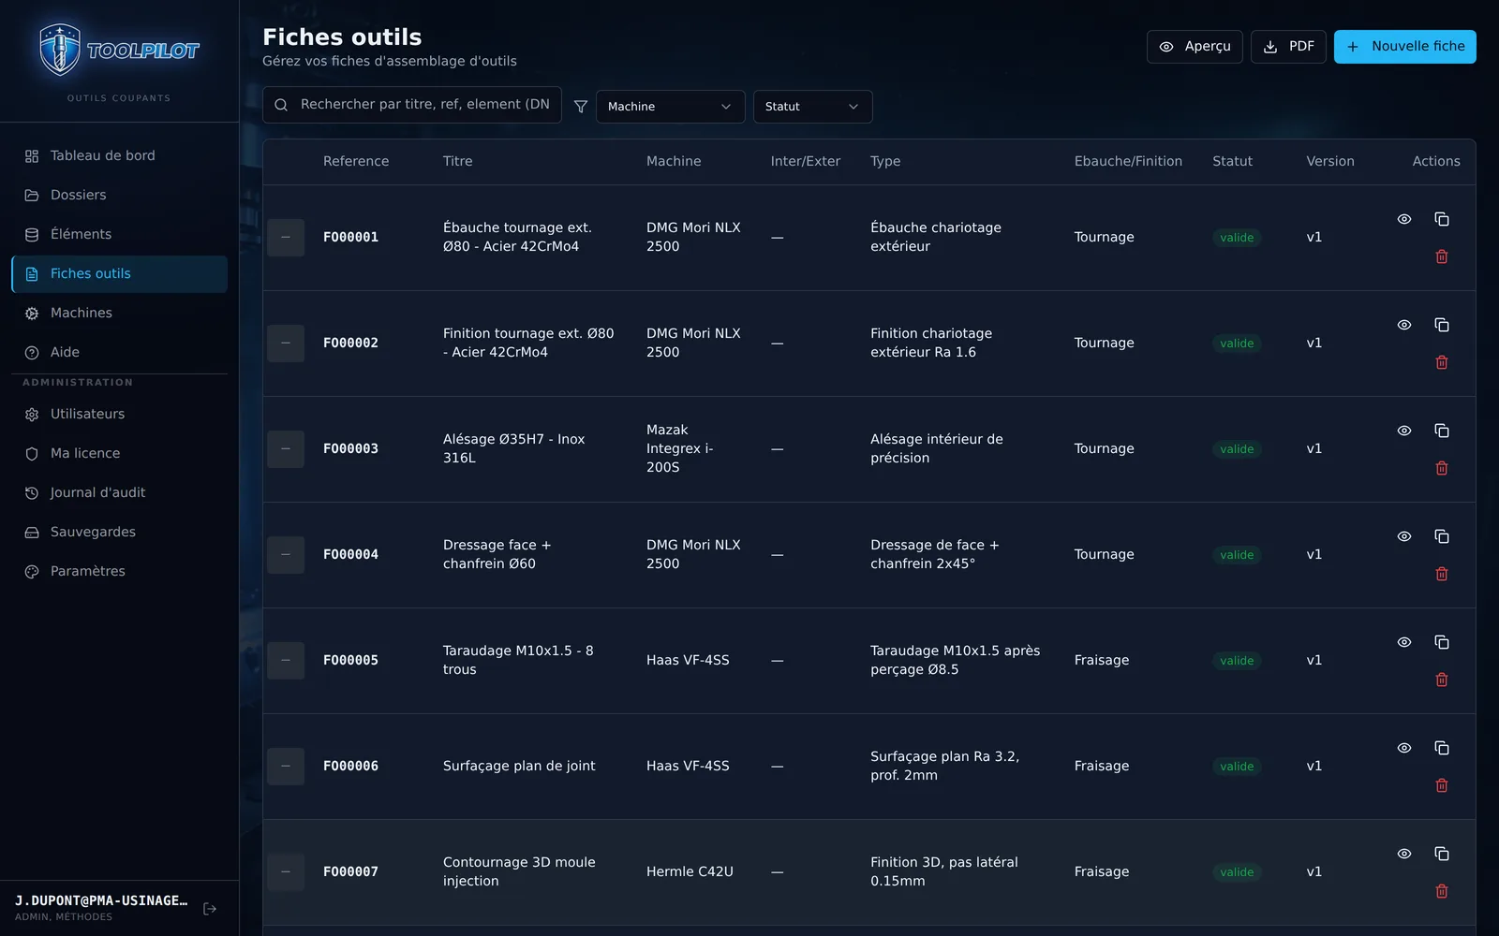Toggle selection checkbox for F000005
The height and width of the screenshot is (936, 1499).
[286, 661]
